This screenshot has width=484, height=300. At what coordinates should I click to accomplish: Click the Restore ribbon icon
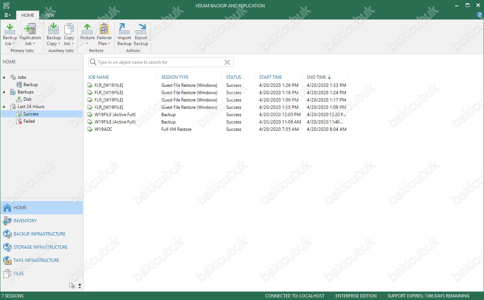[x=87, y=29]
